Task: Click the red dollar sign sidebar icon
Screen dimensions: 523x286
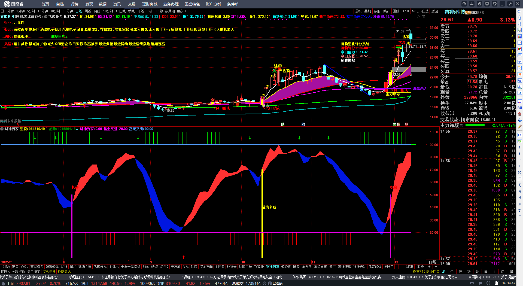Action: tap(520, 114)
